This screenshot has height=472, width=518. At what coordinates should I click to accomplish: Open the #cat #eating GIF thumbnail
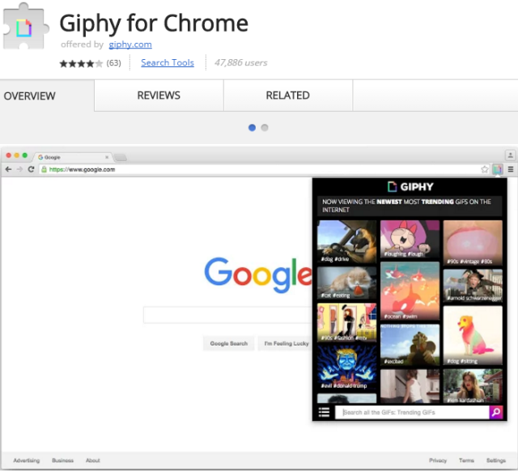click(x=346, y=283)
